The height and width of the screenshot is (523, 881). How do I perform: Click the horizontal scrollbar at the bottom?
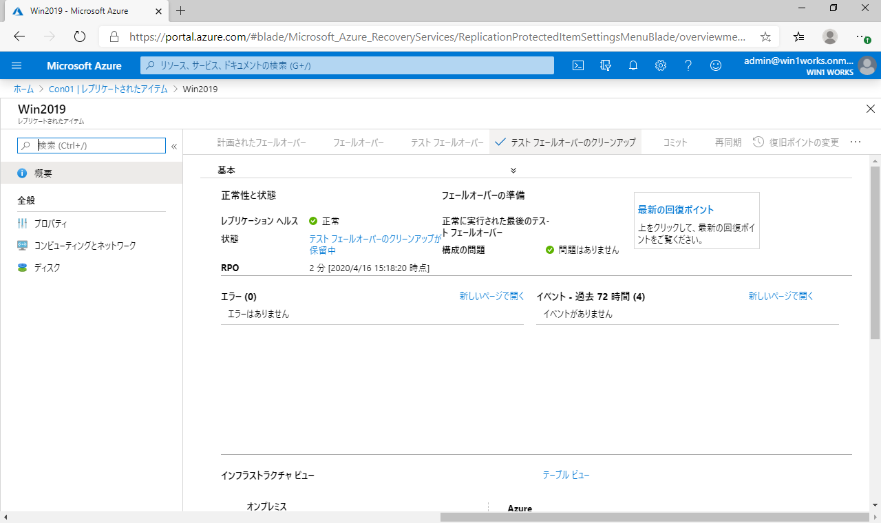coord(654,517)
